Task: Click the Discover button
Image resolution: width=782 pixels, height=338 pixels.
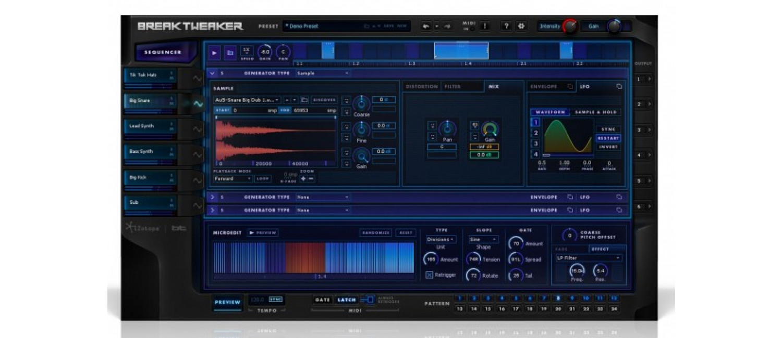Action: point(325,100)
